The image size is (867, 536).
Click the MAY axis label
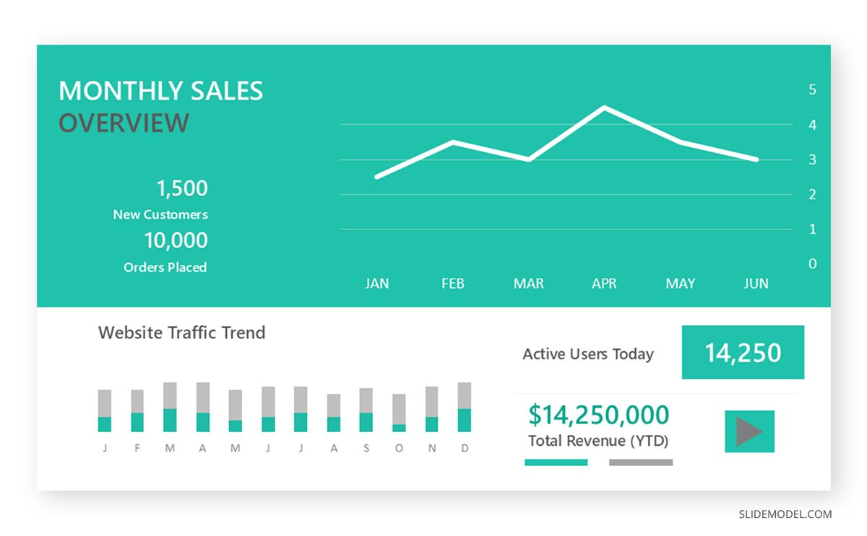pyautogui.click(x=680, y=284)
